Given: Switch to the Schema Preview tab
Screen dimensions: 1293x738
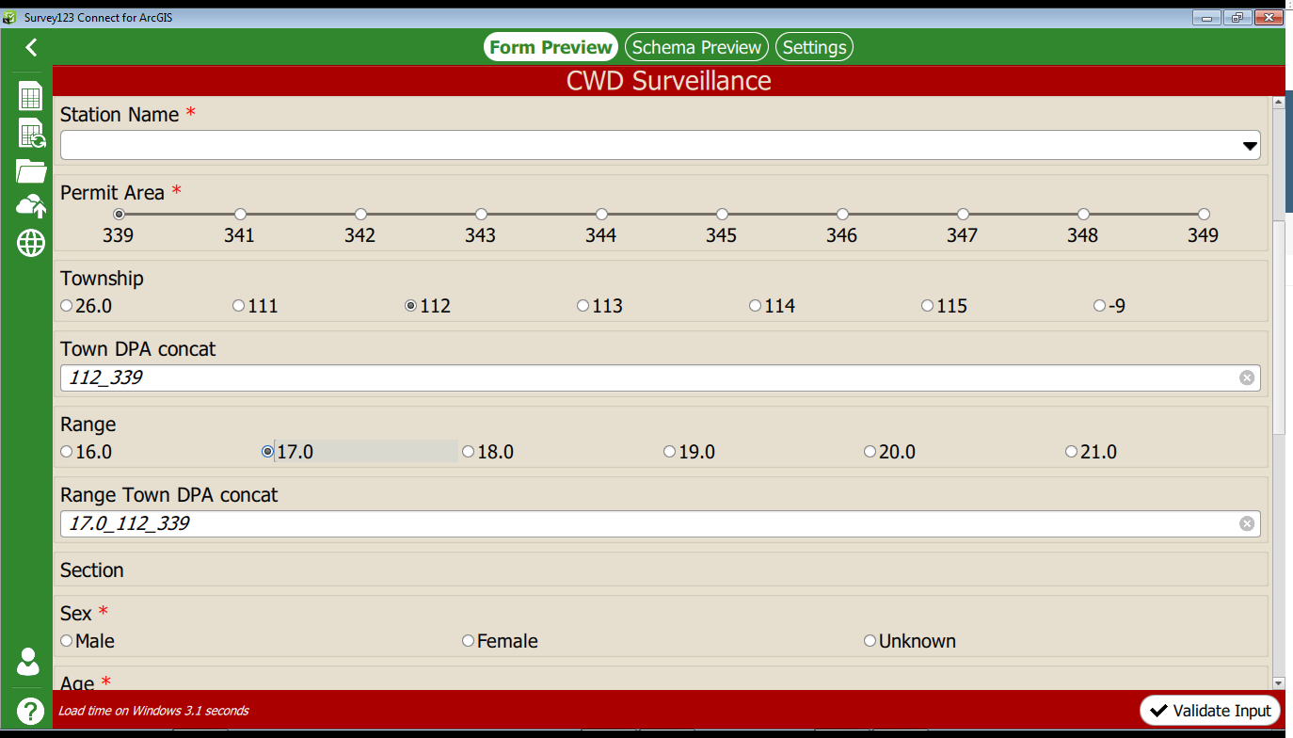Looking at the screenshot, I should (696, 47).
